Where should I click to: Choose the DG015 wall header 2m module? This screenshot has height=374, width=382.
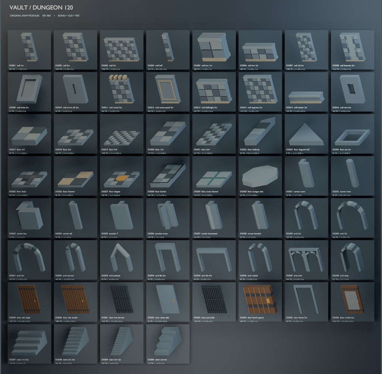pos(307,92)
